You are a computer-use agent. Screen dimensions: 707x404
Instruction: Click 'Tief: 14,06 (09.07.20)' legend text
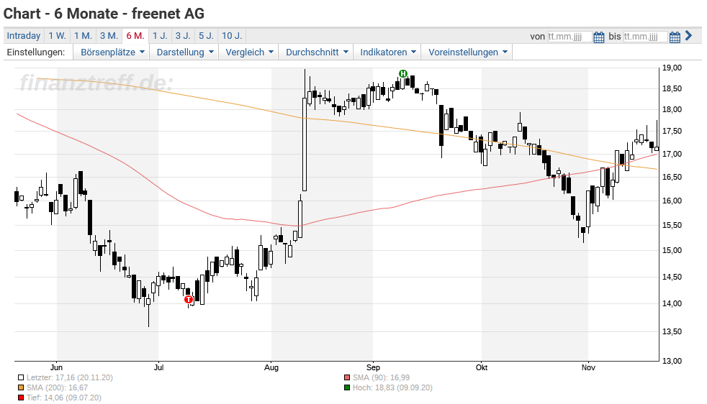63,398
